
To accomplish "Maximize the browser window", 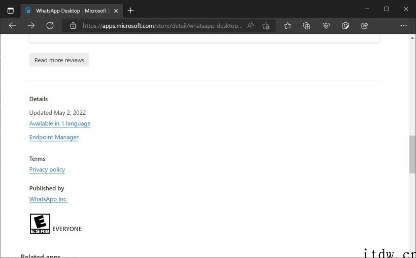I will point(386,9).
